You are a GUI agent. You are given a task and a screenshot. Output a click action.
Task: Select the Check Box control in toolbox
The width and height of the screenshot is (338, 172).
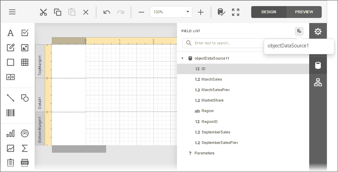[25, 33]
